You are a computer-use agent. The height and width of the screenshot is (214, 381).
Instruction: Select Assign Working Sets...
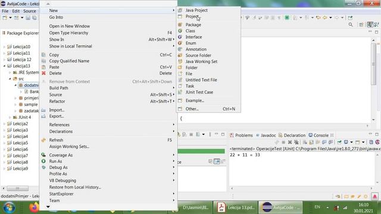tap(69, 147)
